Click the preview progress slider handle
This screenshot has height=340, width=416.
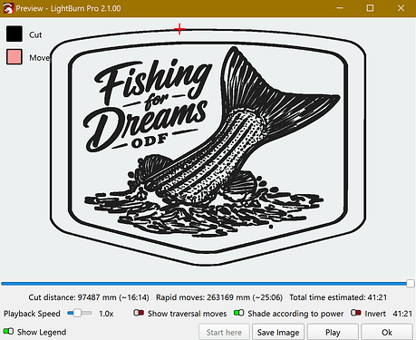pos(411,284)
